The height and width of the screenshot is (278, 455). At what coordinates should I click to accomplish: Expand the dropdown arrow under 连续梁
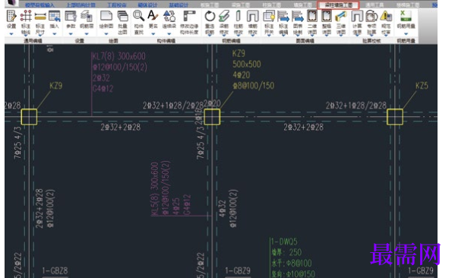tap(169, 34)
